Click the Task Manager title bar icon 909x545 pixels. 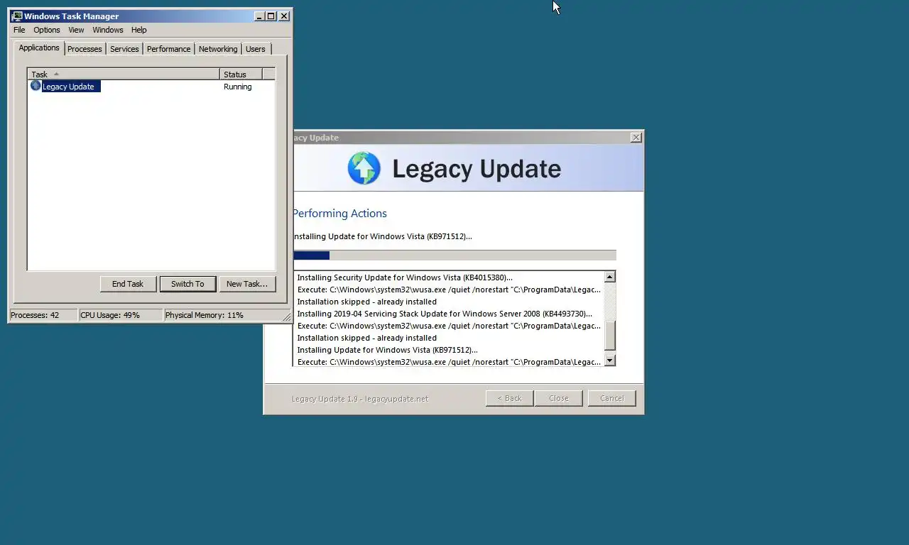click(x=17, y=16)
